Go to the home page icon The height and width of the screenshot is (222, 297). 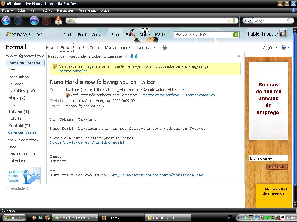59,21
